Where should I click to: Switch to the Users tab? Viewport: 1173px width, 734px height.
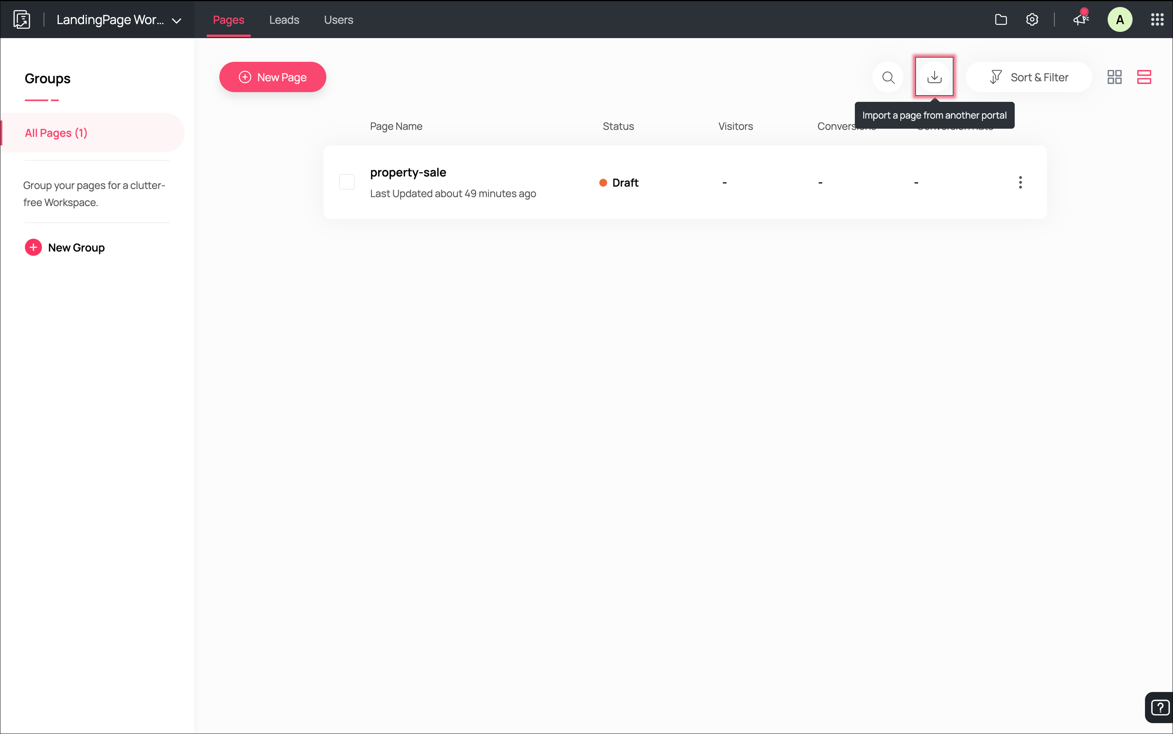click(x=338, y=20)
